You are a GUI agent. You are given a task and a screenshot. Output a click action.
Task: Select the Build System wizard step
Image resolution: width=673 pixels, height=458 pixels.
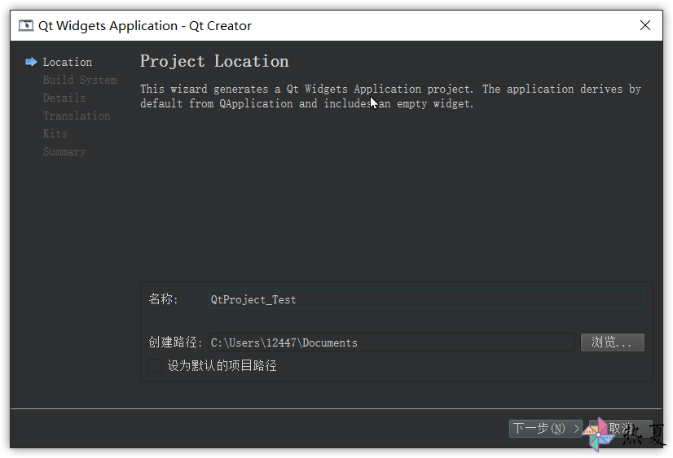coord(80,80)
